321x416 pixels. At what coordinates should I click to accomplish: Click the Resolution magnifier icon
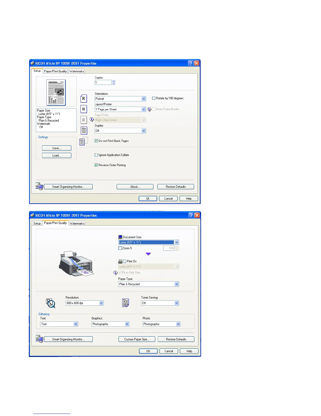point(51,303)
